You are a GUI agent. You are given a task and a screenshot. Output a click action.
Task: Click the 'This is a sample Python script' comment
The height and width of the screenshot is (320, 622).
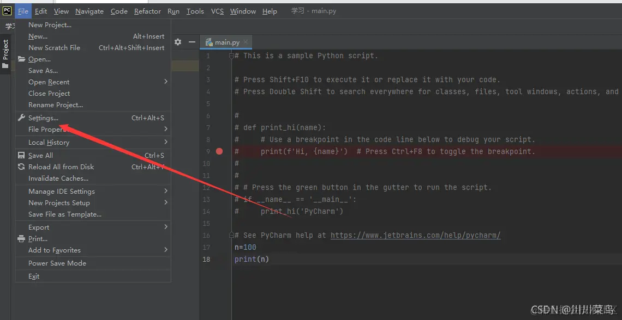tap(306, 56)
